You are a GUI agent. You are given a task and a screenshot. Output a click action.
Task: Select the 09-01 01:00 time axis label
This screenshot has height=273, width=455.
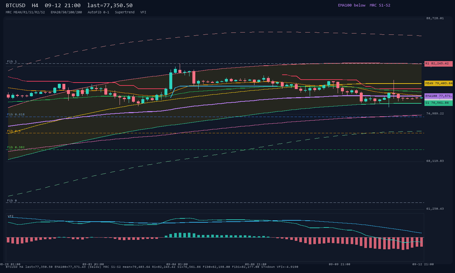(93, 264)
